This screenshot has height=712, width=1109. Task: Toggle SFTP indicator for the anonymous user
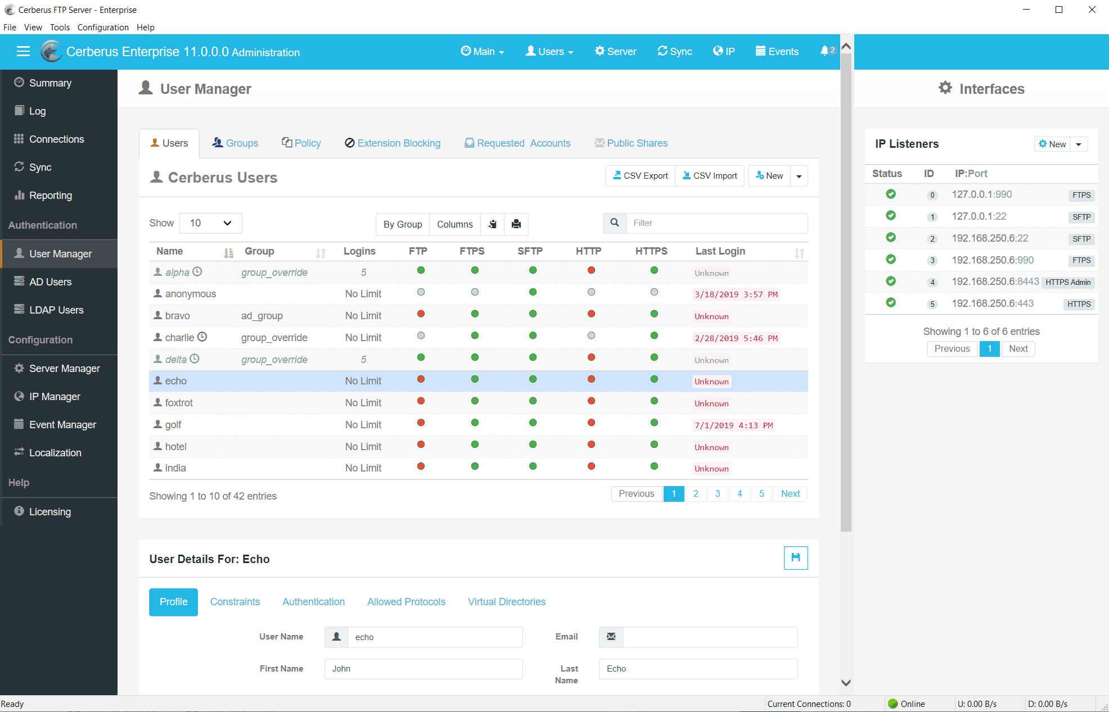click(x=533, y=292)
